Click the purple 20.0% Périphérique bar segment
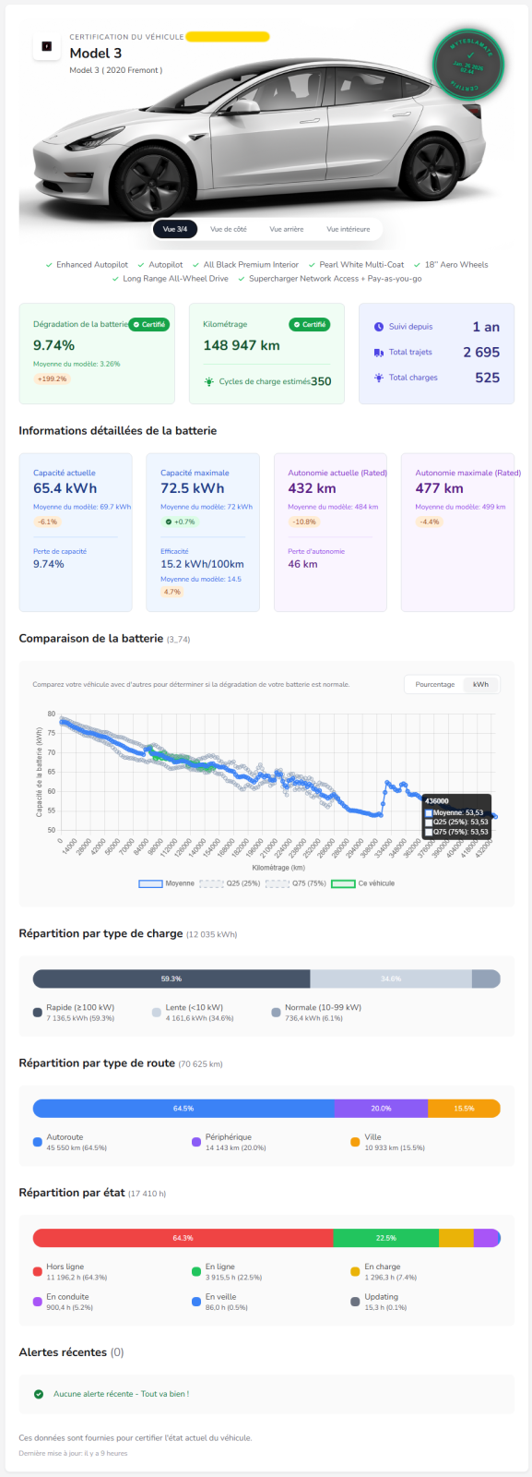532x1477 pixels. pyautogui.click(x=381, y=1108)
